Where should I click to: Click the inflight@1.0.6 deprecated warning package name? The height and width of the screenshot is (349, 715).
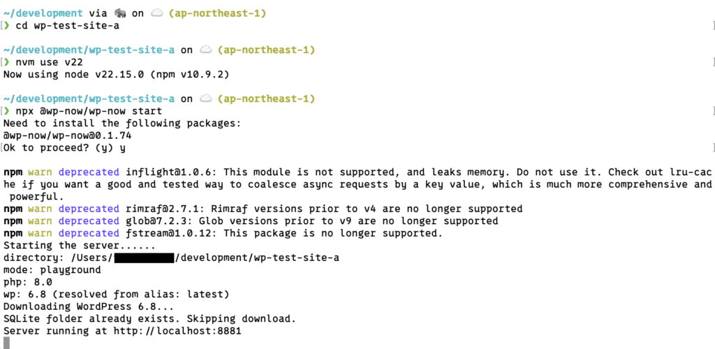[172, 172]
